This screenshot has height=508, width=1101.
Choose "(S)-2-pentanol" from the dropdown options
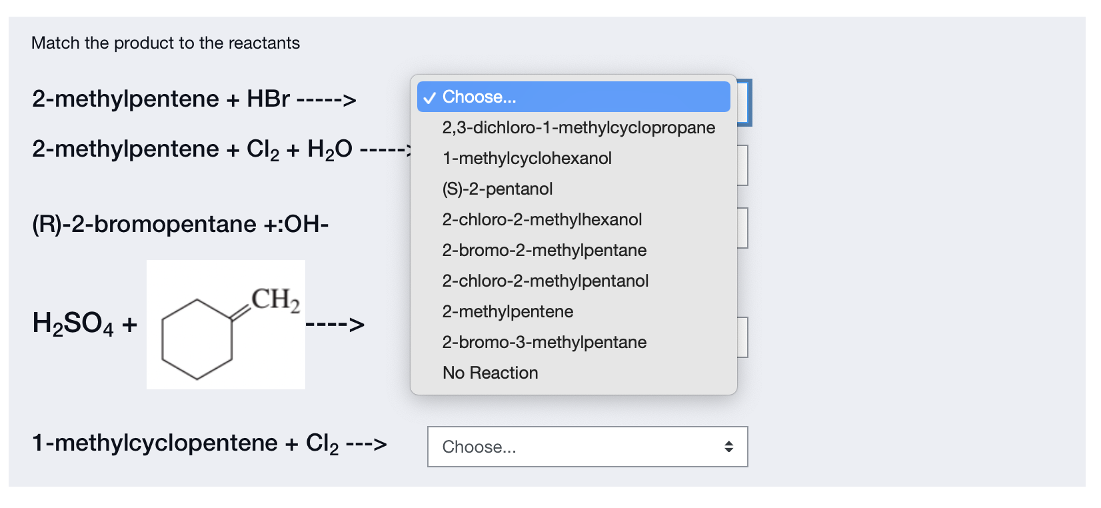tap(498, 189)
